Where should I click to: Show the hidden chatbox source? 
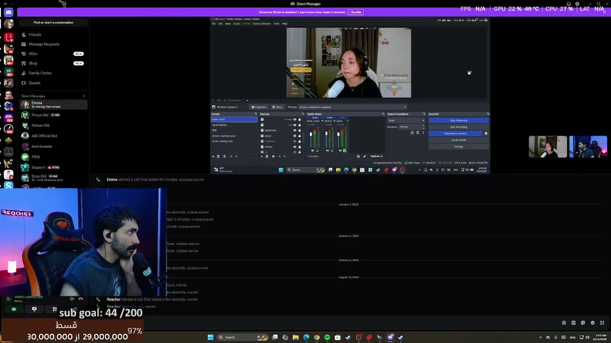pyautogui.click(x=295, y=141)
